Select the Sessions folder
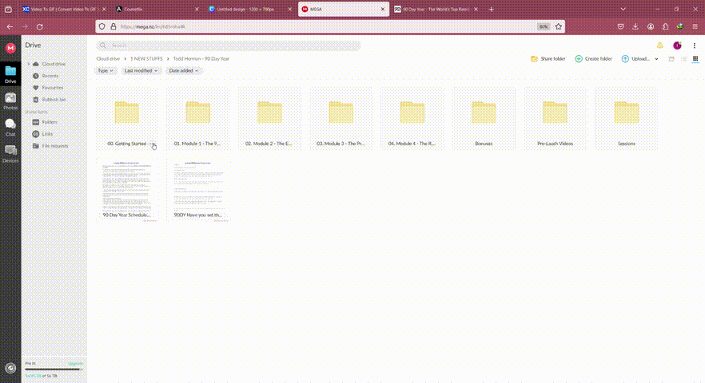Image resolution: width=705 pixels, height=383 pixels. pyautogui.click(x=627, y=118)
